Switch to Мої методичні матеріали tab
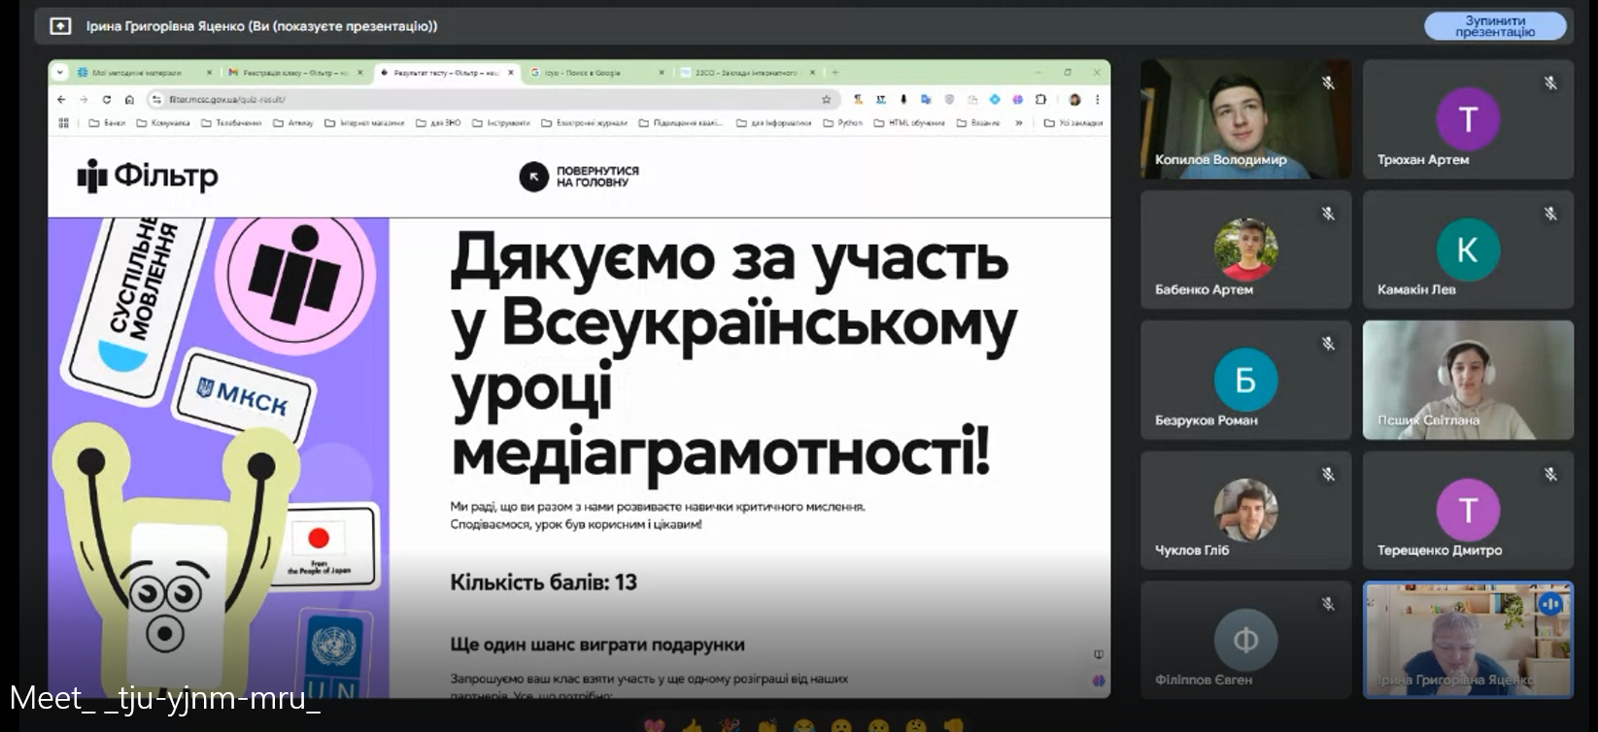 point(136,73)
